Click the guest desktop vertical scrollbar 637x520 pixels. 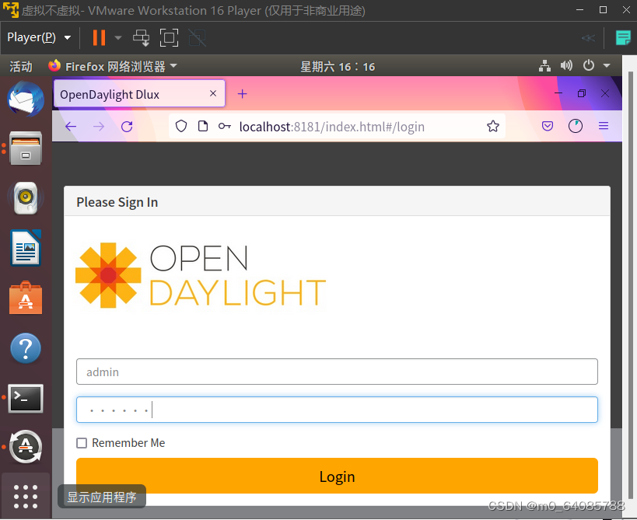631,285
